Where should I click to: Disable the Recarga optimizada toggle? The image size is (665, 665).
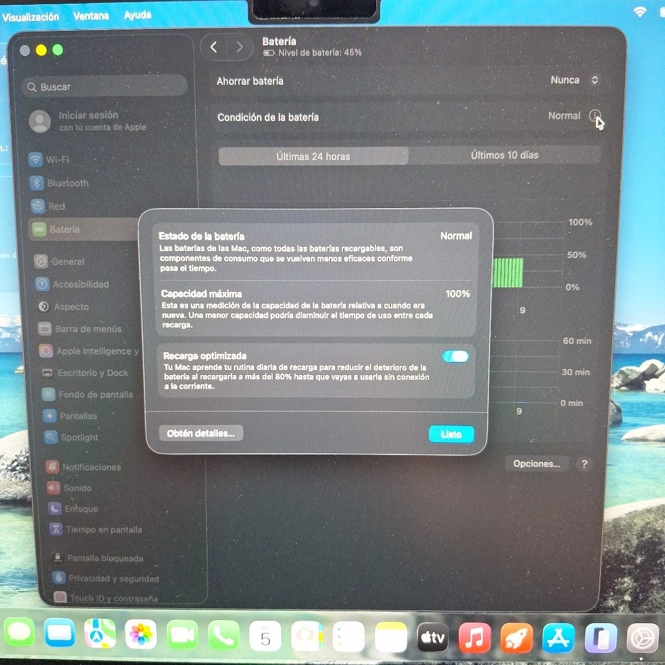[454, 356]
